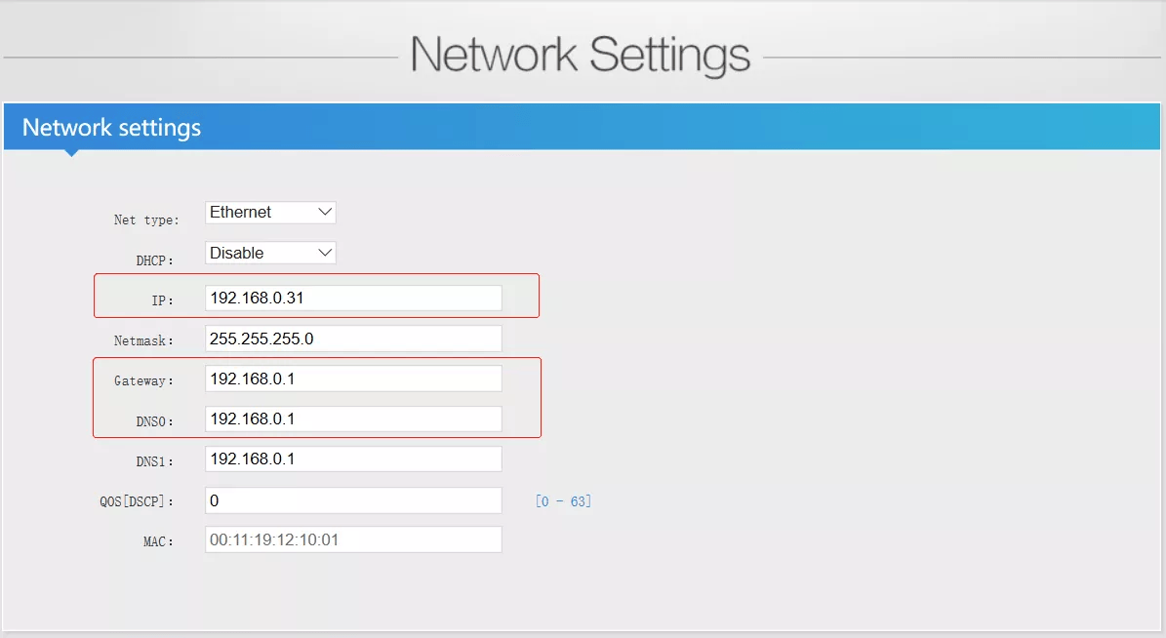Click the greyed-out MAC address field
This screenshot has width=1166, height=638.
coord(353,539)
